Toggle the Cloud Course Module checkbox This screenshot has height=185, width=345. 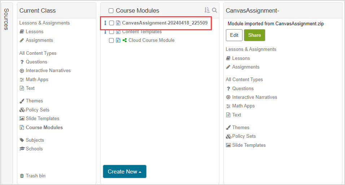tap(112, 40)
